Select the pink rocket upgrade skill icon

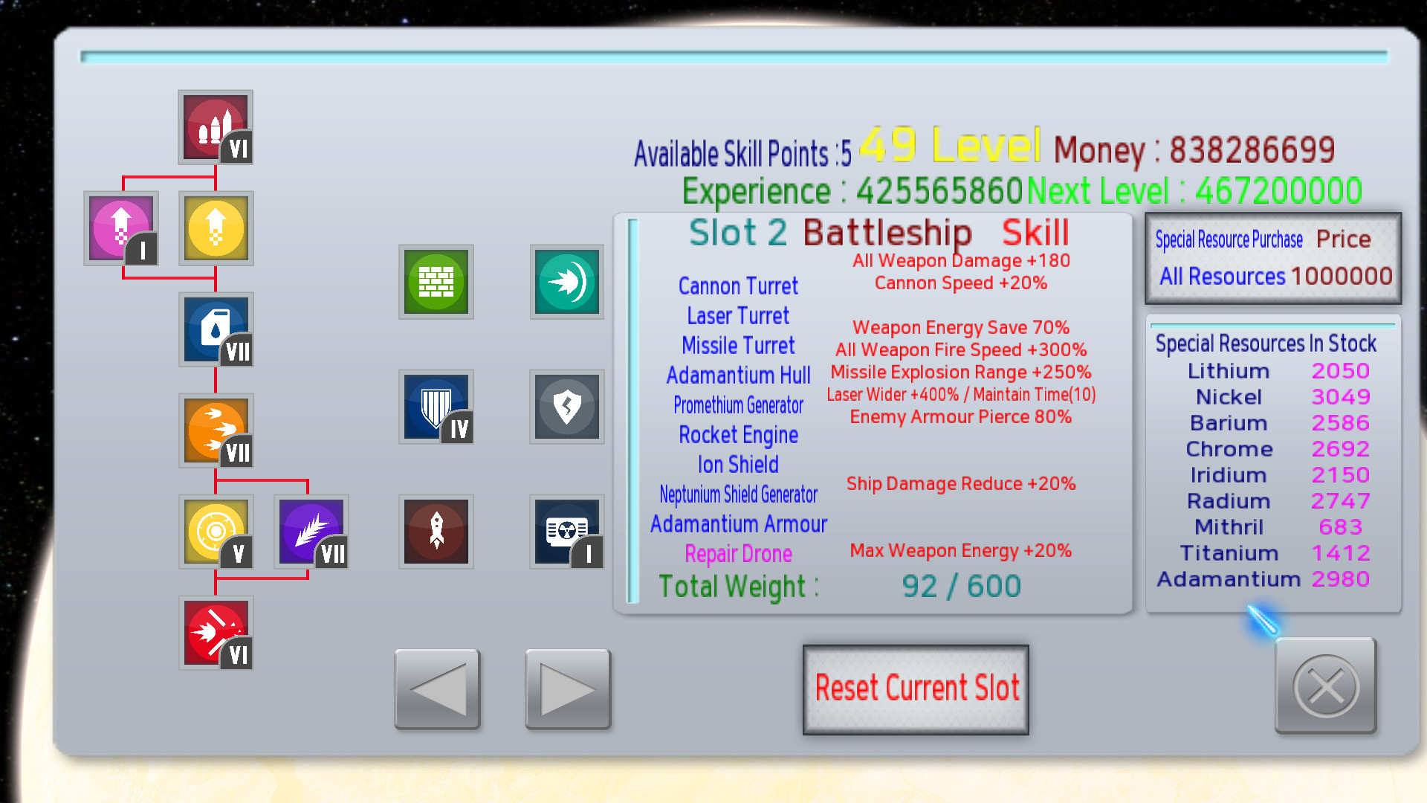(121, 228)
